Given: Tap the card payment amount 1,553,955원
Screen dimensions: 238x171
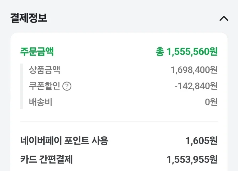Looking at the screenshot, I should (x=192, y=159).
